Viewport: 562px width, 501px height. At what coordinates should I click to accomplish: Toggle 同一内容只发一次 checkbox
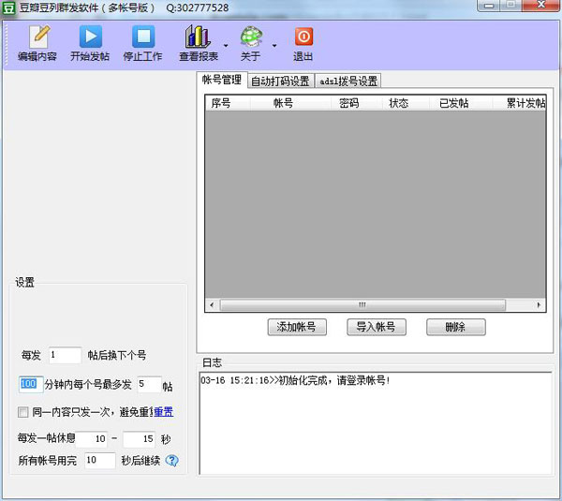coord(22,412)
